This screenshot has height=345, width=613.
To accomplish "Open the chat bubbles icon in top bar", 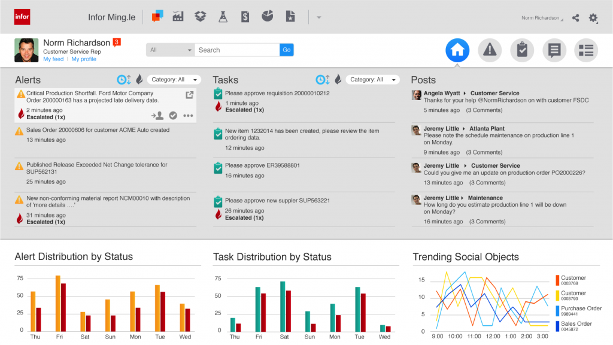I will 157,16.
